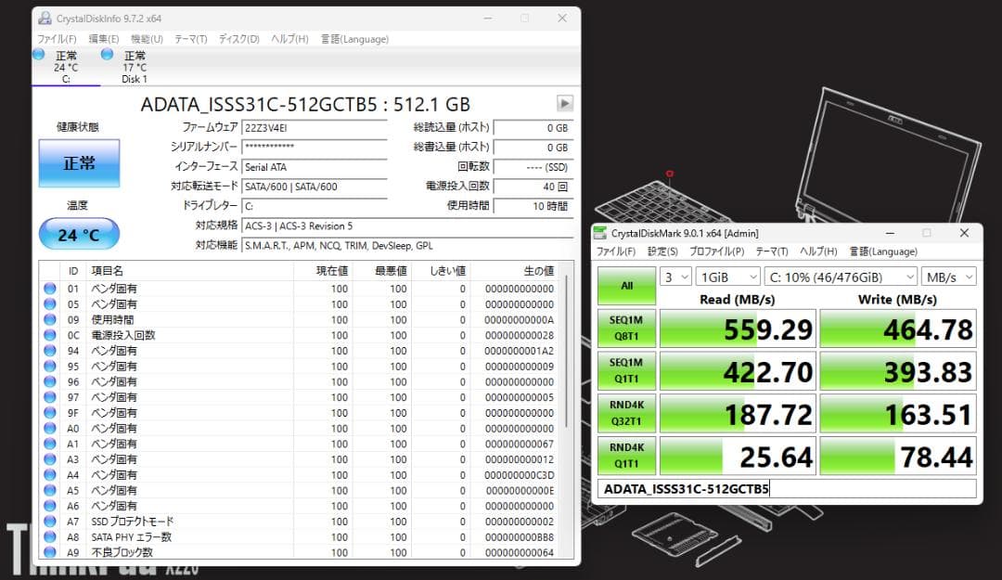Click the interface field Serial ATA

[315, 167]
